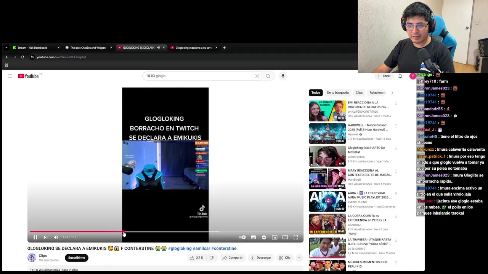Close the Kick Dashboard tab
Image resolution: width=488 pixels, height=274 pixels.
click(58, 48)
